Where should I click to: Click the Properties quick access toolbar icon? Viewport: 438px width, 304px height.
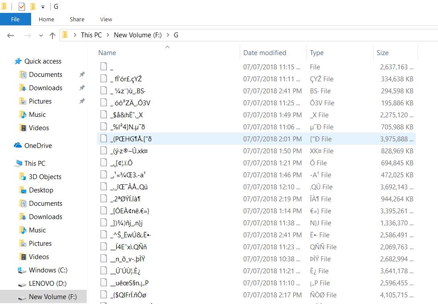click(21, 6)
